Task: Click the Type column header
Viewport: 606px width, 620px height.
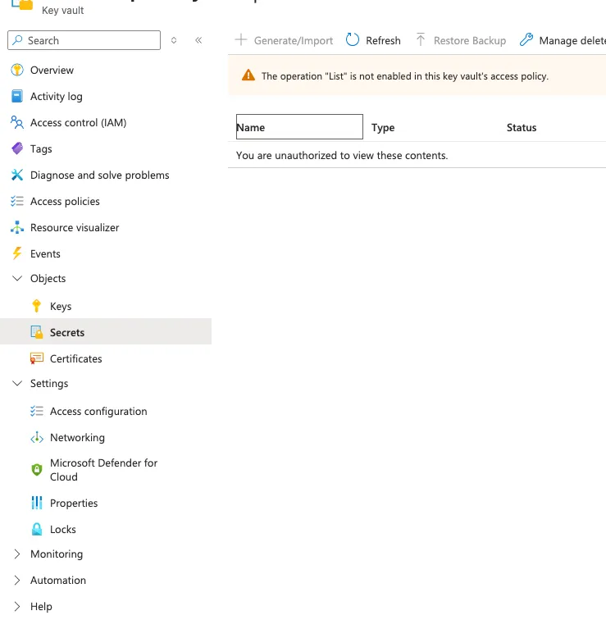Action: [x=383, y=127]
